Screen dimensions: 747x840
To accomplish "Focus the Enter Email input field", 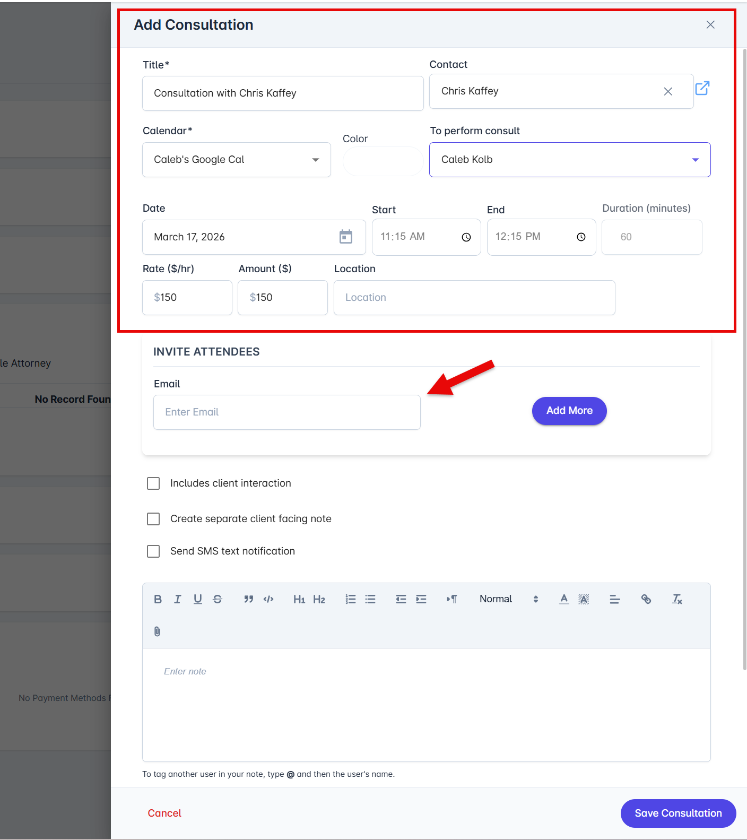I will click(x=286, y=412).
